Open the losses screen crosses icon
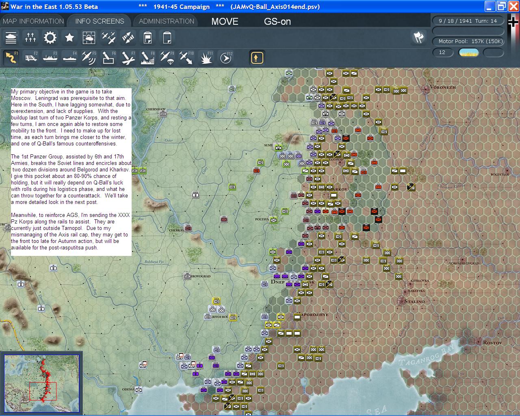 pyautogui.click(x=30, y=38)
